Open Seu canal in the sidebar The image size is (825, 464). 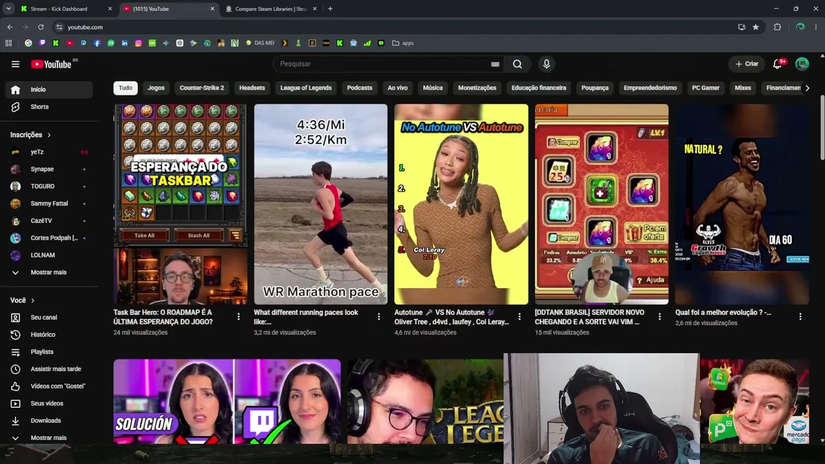(49, 317)
